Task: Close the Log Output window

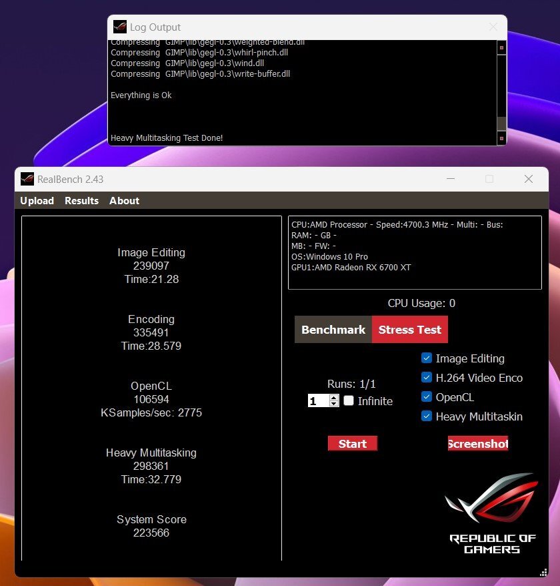Action: 493,27
